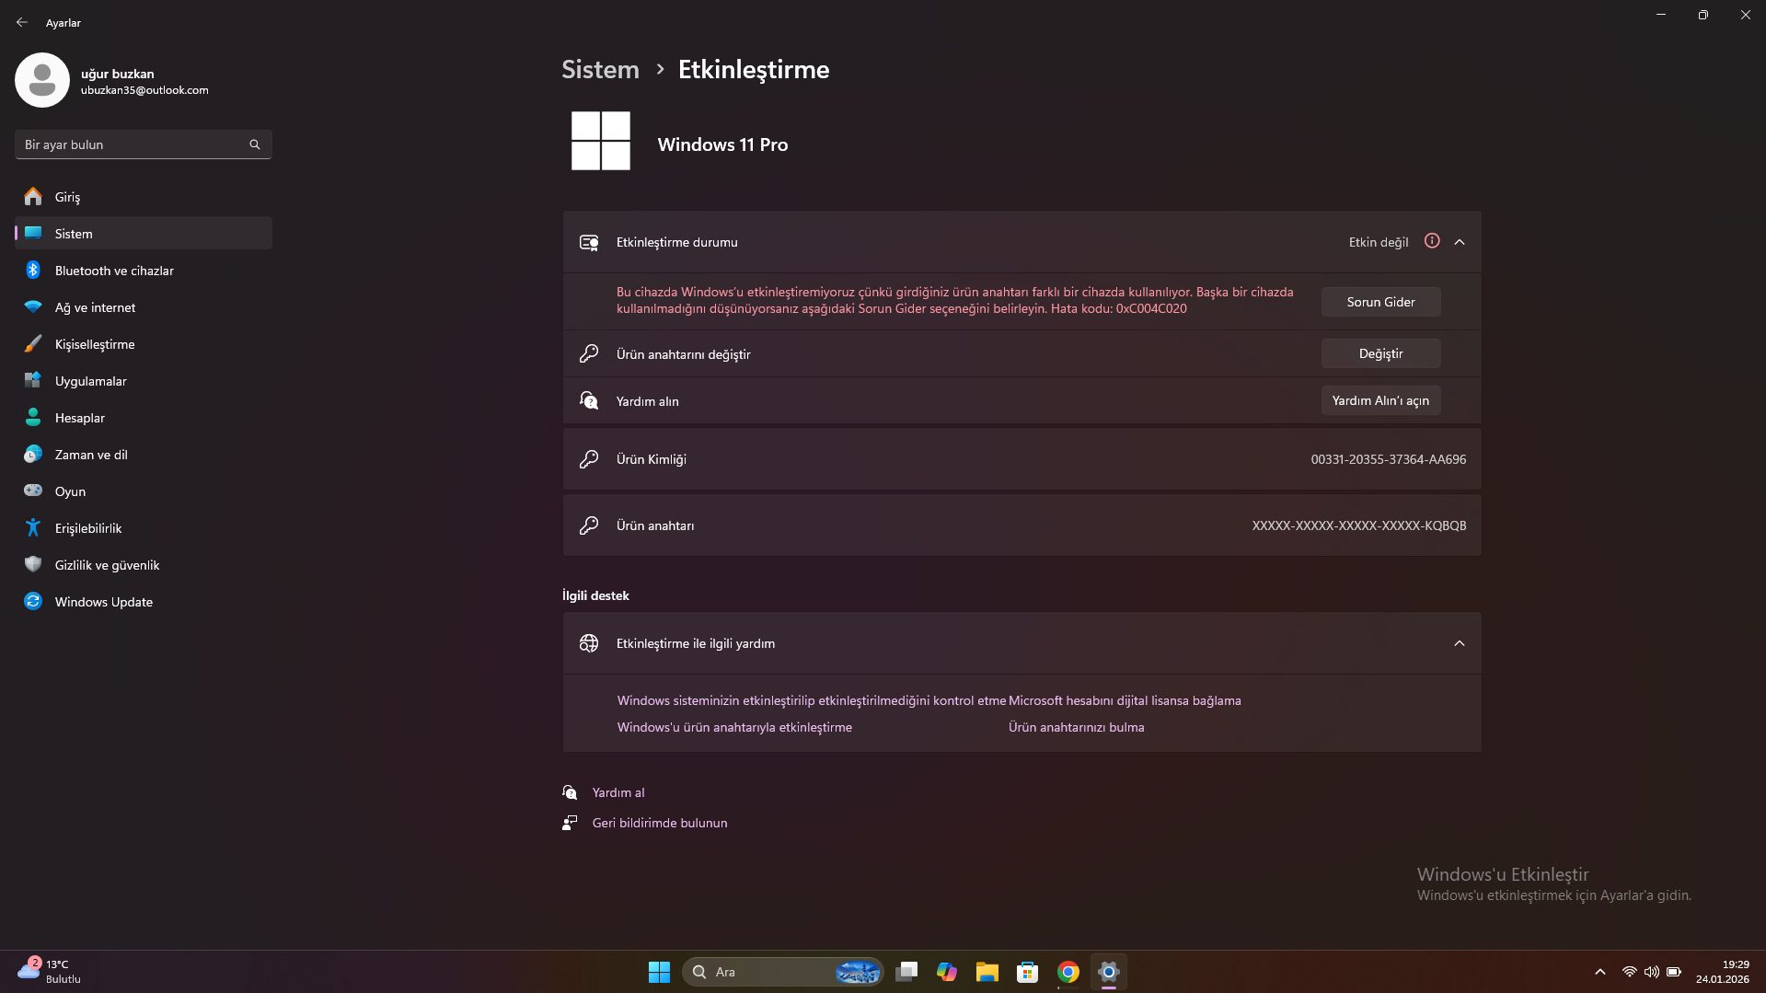Focus the Bir ayar bulun search field
This screenshot has width=1766, height=993.
(x=144, y=144)
